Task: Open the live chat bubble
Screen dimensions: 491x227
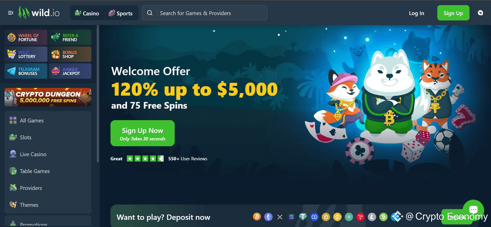Action: click(x=473, y=210)
